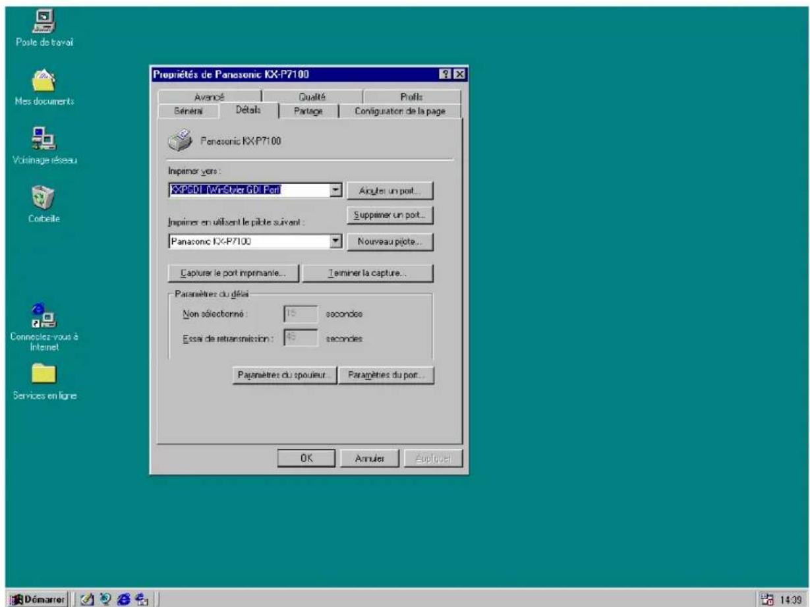Viewport: 810px width, 607px height.
Task: Click the Essai de retransmission seconds field
Action: pos(301,339)
